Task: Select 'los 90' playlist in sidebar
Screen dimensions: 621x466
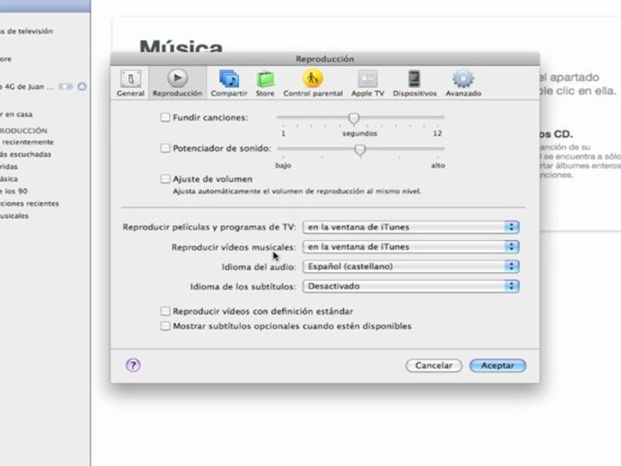Action: pyautogui.click(x=14, y=191)
